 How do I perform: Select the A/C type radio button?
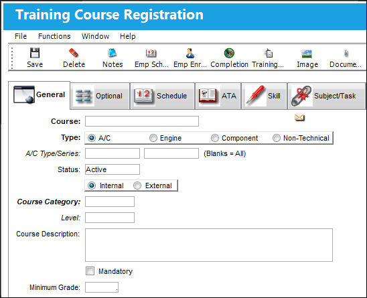click(x=92, y=138)
